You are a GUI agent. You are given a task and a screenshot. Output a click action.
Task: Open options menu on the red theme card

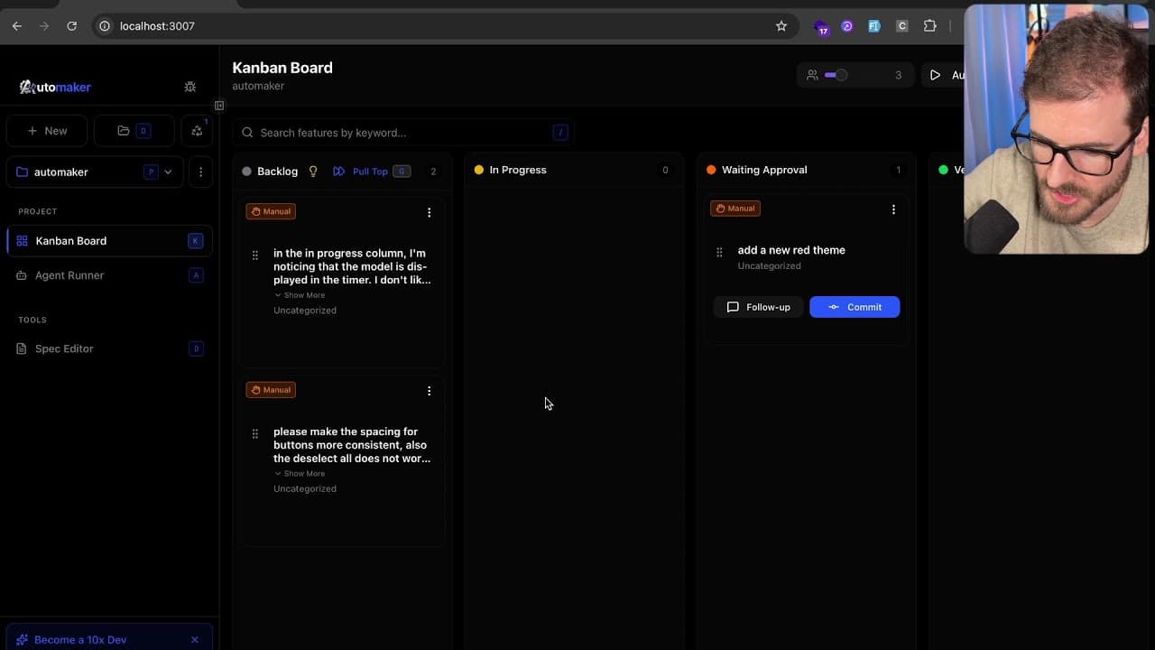pyautogui.click(x=893, y=209)
